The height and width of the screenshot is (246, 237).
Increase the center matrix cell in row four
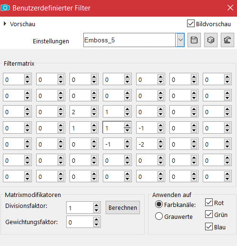[x=128, y=125]
